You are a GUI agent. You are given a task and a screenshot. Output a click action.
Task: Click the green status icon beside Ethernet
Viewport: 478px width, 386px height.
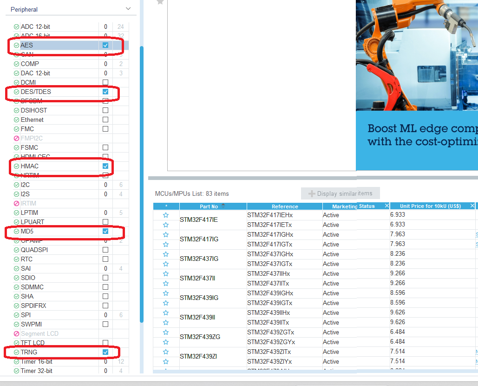[x=16, y=120]
